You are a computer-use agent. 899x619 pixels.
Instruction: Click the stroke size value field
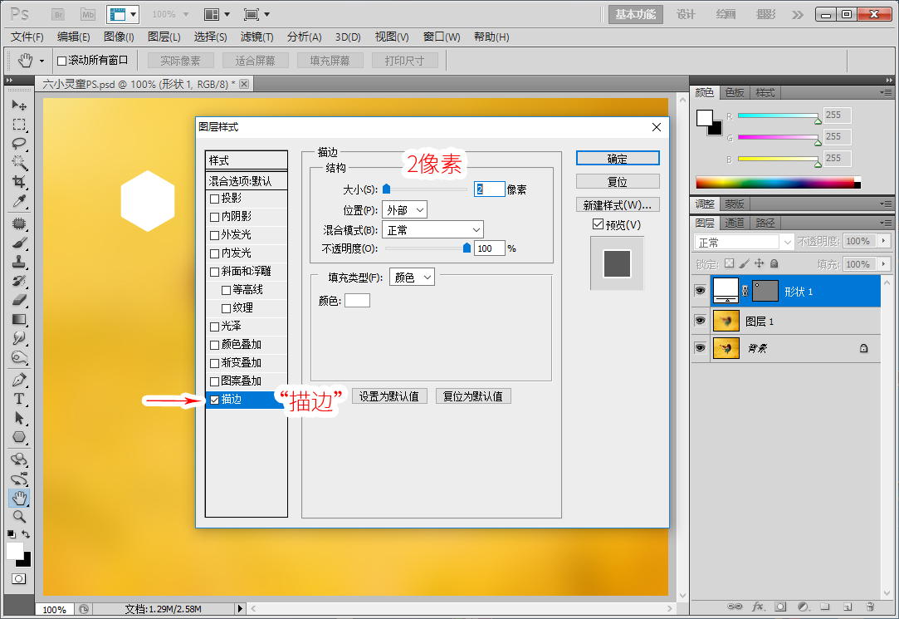click(x=489, y=189)
